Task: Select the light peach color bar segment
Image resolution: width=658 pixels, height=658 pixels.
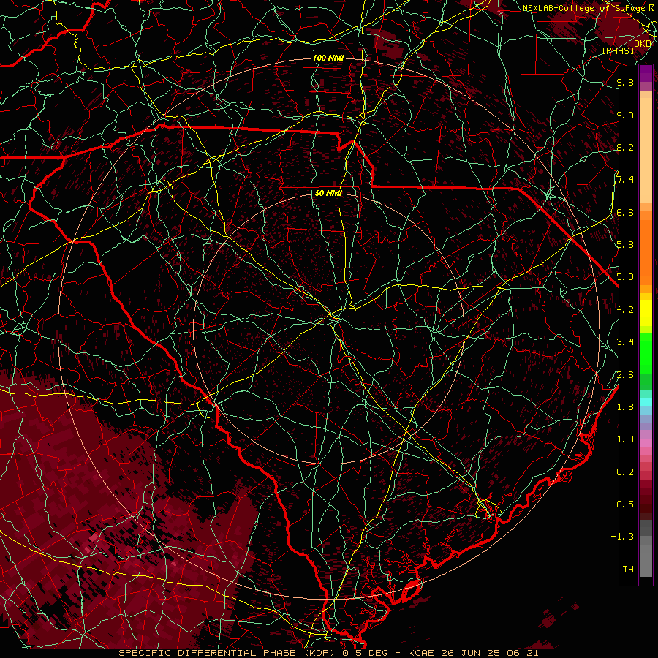Action: coord(646,150)
